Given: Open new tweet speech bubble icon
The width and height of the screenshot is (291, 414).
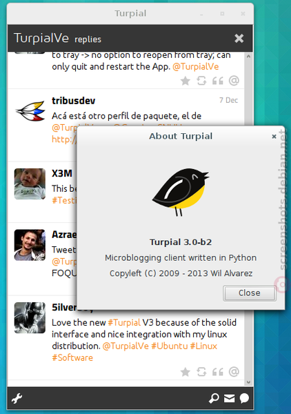Looking at the screenshot, I should coord(244,398).
